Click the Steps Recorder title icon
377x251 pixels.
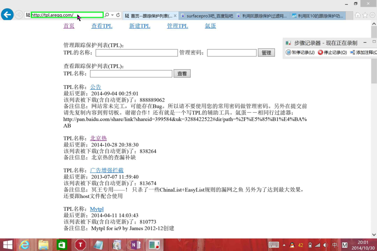tap(288, 43)
